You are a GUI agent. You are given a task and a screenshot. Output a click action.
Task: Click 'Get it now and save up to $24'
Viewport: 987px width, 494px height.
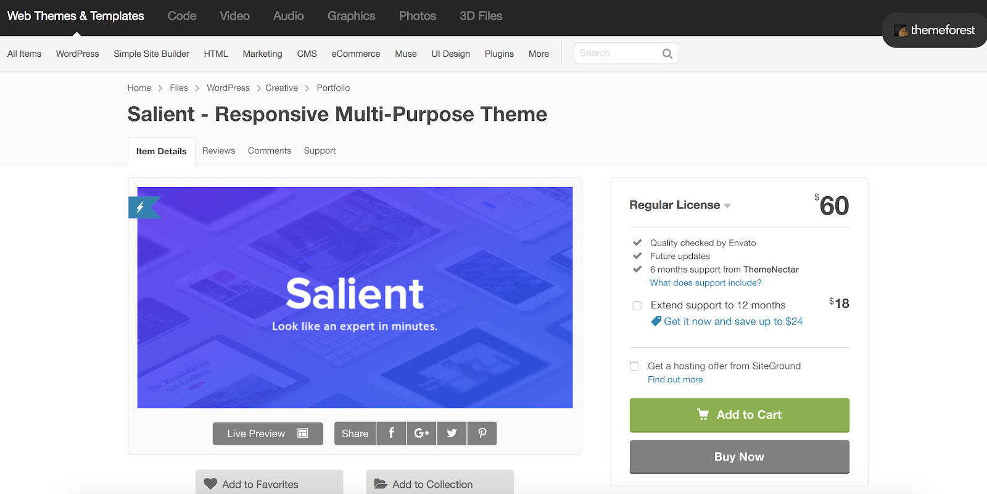pos(733,321)
